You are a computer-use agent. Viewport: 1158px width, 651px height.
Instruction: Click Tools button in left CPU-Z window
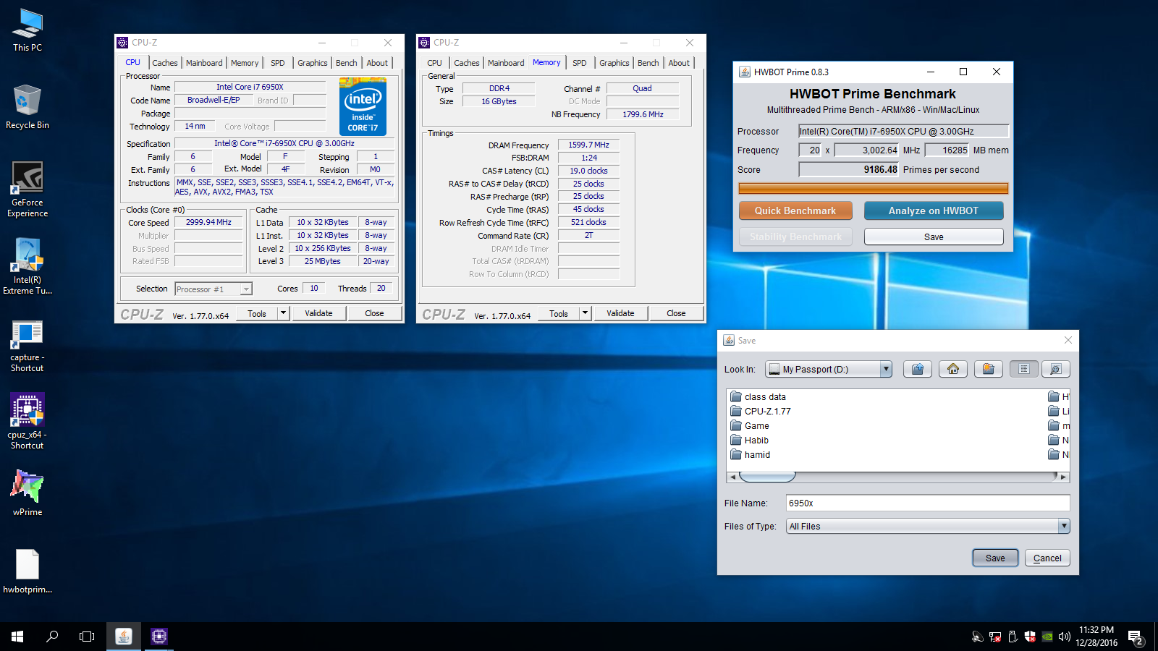[x=257, y=313]
